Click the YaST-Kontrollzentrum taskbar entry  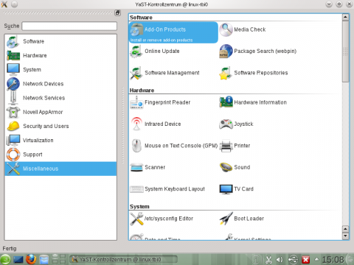123,260
